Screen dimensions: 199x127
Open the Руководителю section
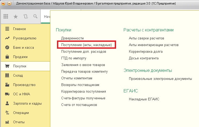point(25,38)
